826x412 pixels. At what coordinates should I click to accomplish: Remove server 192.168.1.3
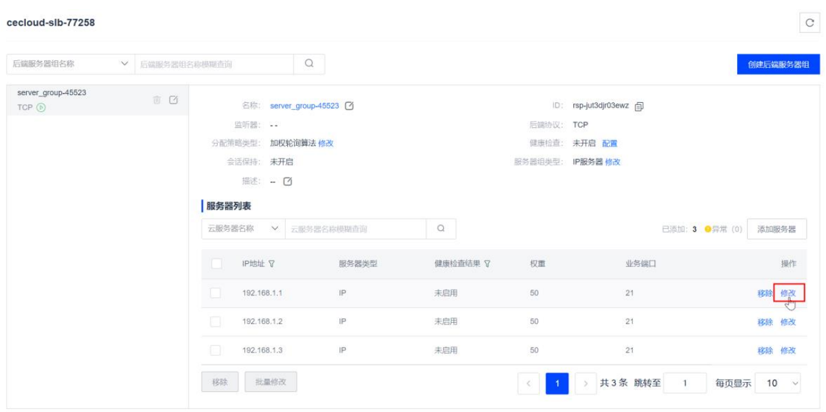[x=765, y=350]
